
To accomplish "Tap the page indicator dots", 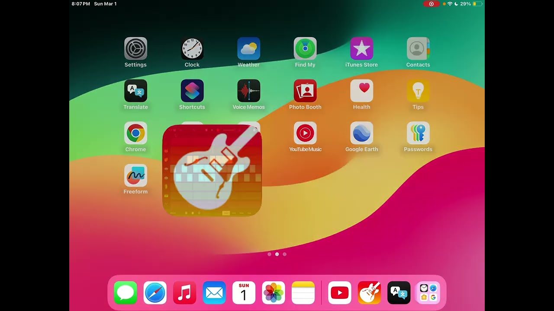I will [277, 254].
